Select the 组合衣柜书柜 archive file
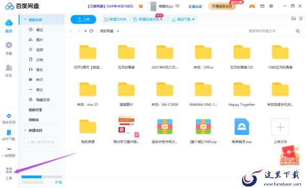 click(165, 127)
